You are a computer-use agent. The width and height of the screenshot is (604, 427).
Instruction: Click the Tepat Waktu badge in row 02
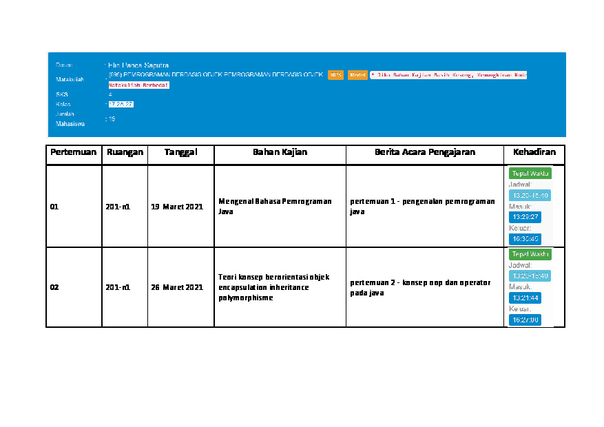(x=530, y=254)
